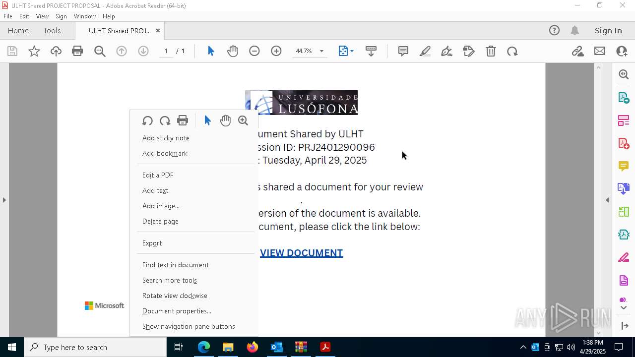Screen dimensions: 635x357
Task: Close the ULHT Shared PROJ... document tab
Action: click(158, 30)
